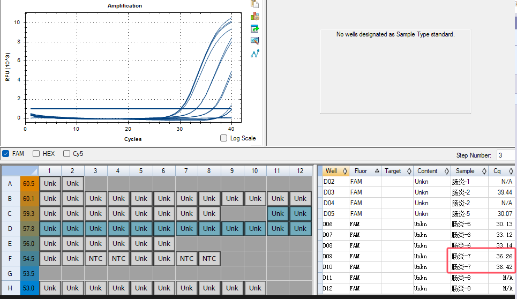Select highlighted well D9 Unk
Viewport: 517px width, 299px height.
coord(232,228)
